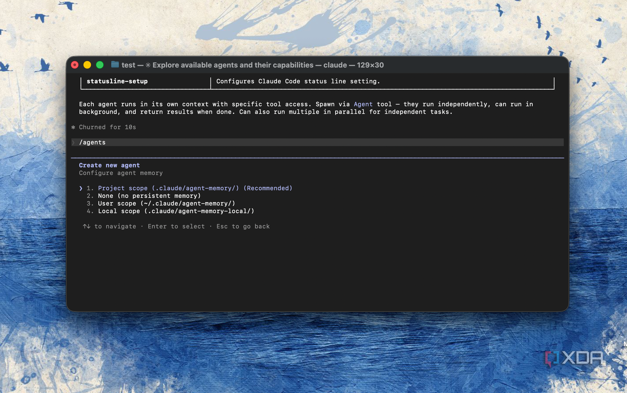Click the asterisk beside Churned for 10s

[x=73, y=127]
